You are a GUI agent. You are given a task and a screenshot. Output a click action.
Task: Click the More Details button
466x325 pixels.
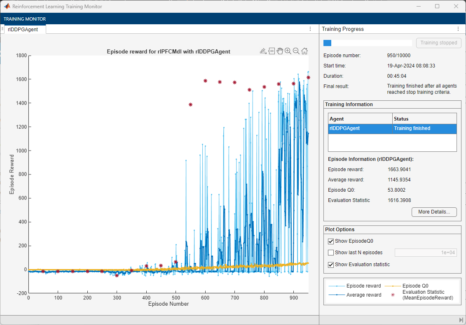(434, 212)
